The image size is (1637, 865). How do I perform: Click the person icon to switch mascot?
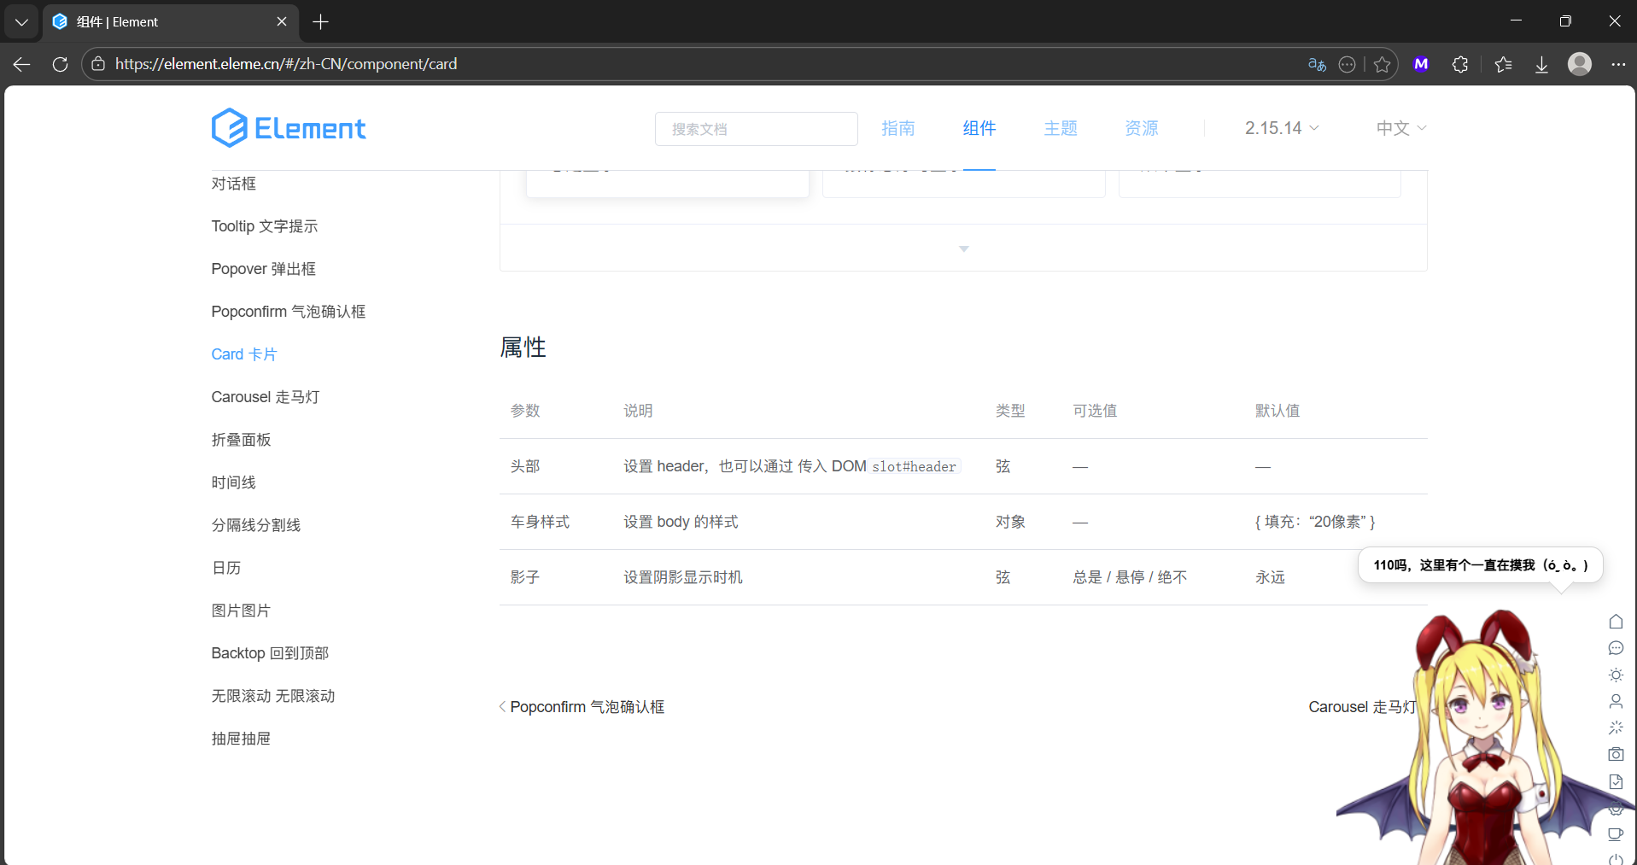pyautogui.click(x=1616, y=701)
